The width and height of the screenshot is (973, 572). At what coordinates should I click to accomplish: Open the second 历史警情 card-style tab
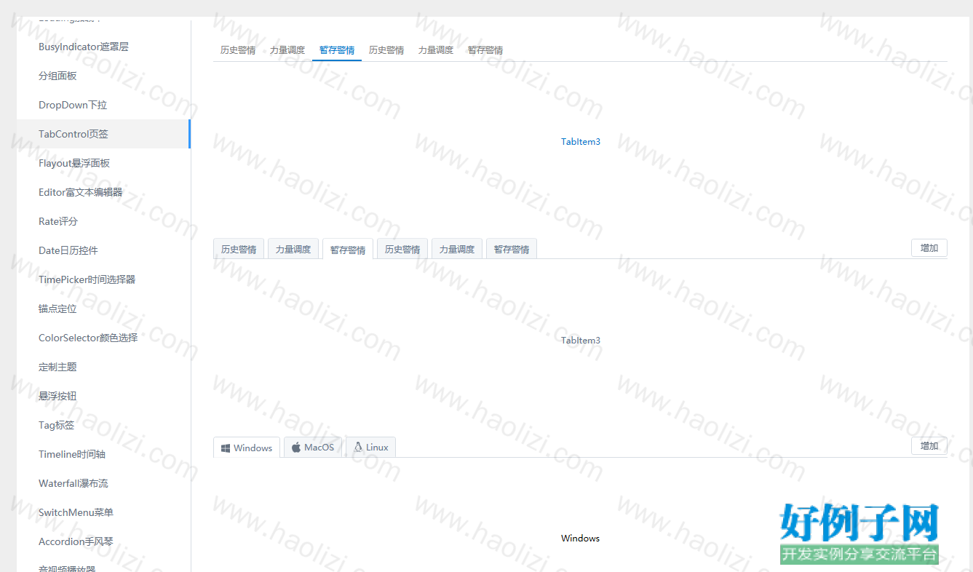click(x=402, y=249)
